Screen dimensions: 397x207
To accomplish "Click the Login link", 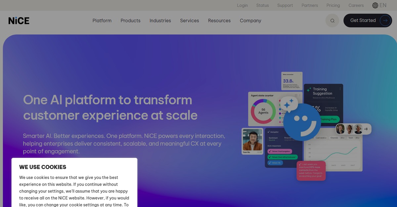I will click(x=242, y=5).
